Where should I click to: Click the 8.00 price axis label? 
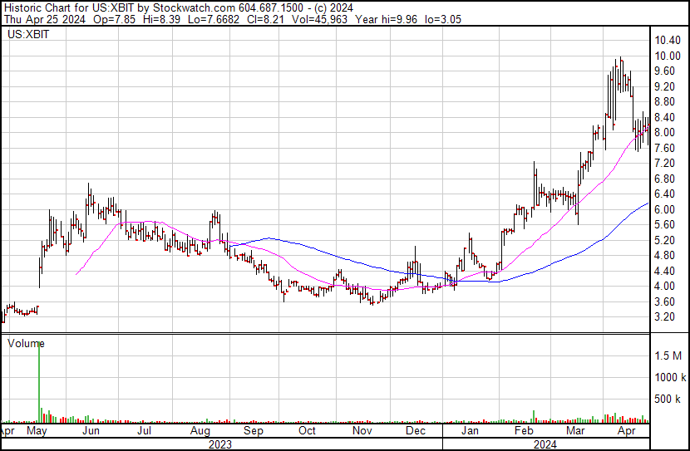665,133
